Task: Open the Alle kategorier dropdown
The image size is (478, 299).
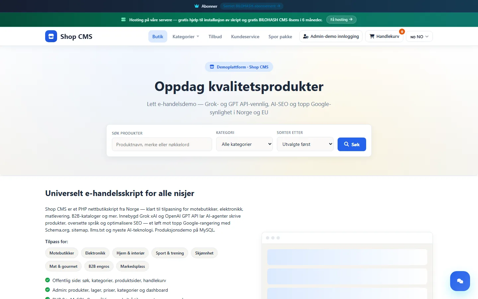Action: click(x=244, y=144)
